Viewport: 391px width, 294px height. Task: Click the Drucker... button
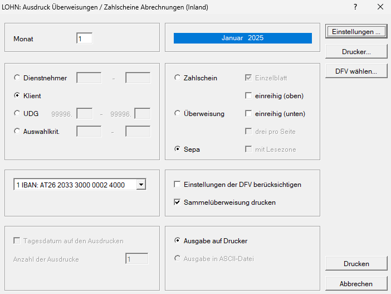click(x=356, y=51)
